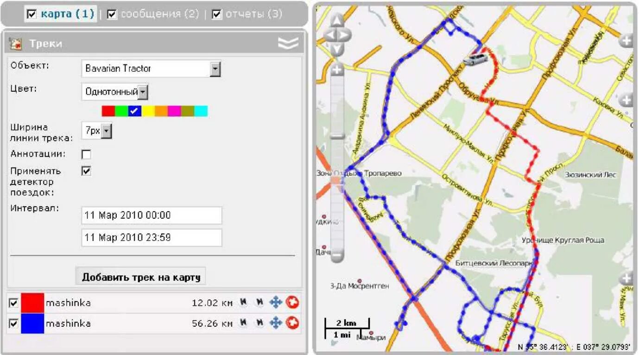
Task: Pick the yellow color swatch
Action: pyautogui.click(x=148, y=111)
